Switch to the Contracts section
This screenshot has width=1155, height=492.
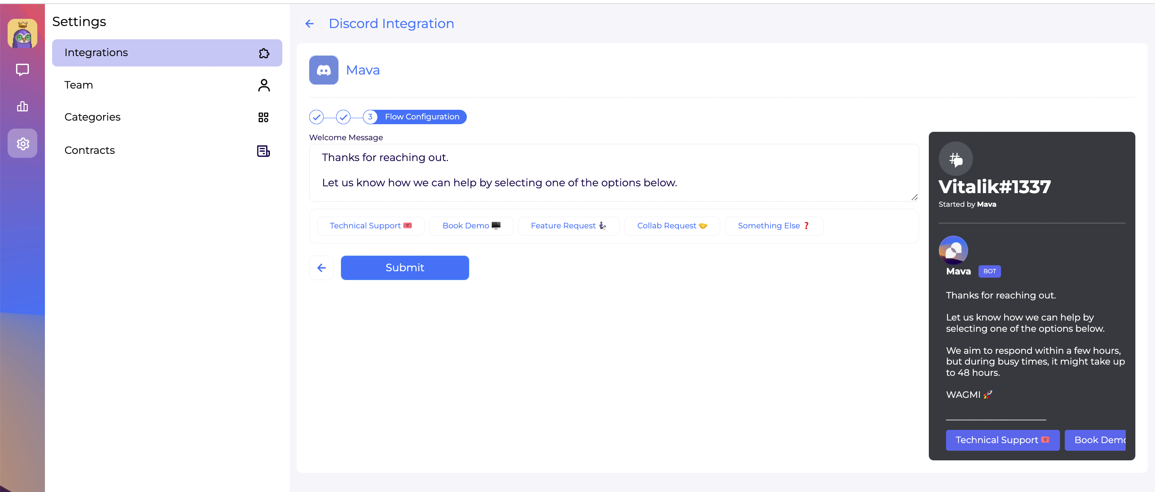point(90,150)
